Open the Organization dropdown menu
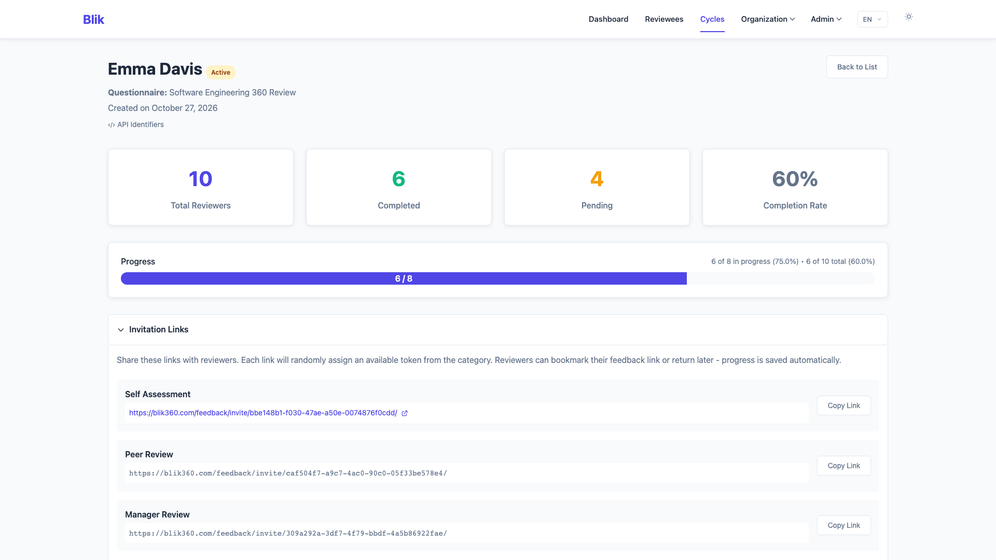This screenshot has width=996, height=560. click(x=768, y=19)
